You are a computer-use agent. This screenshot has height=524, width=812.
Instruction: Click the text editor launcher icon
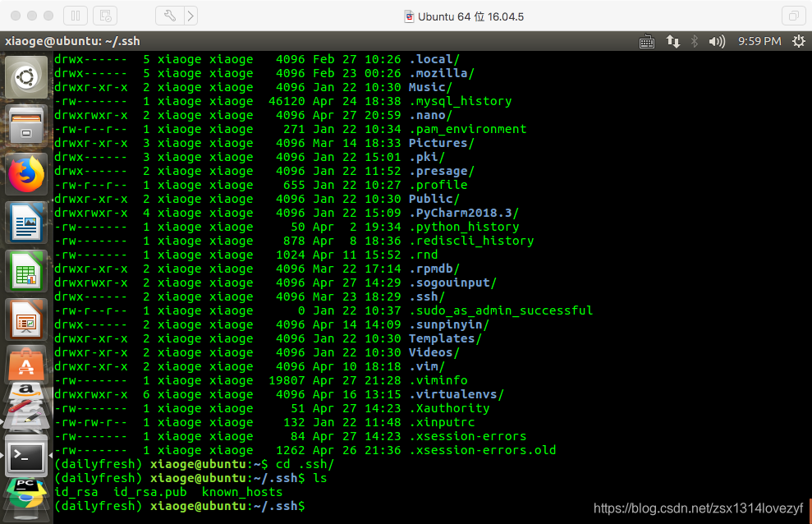click(26, 416)
